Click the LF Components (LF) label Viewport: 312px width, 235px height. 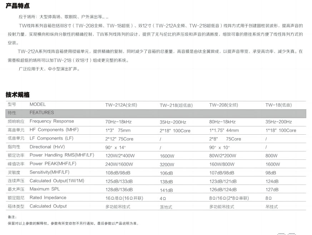tap(51, 138)
